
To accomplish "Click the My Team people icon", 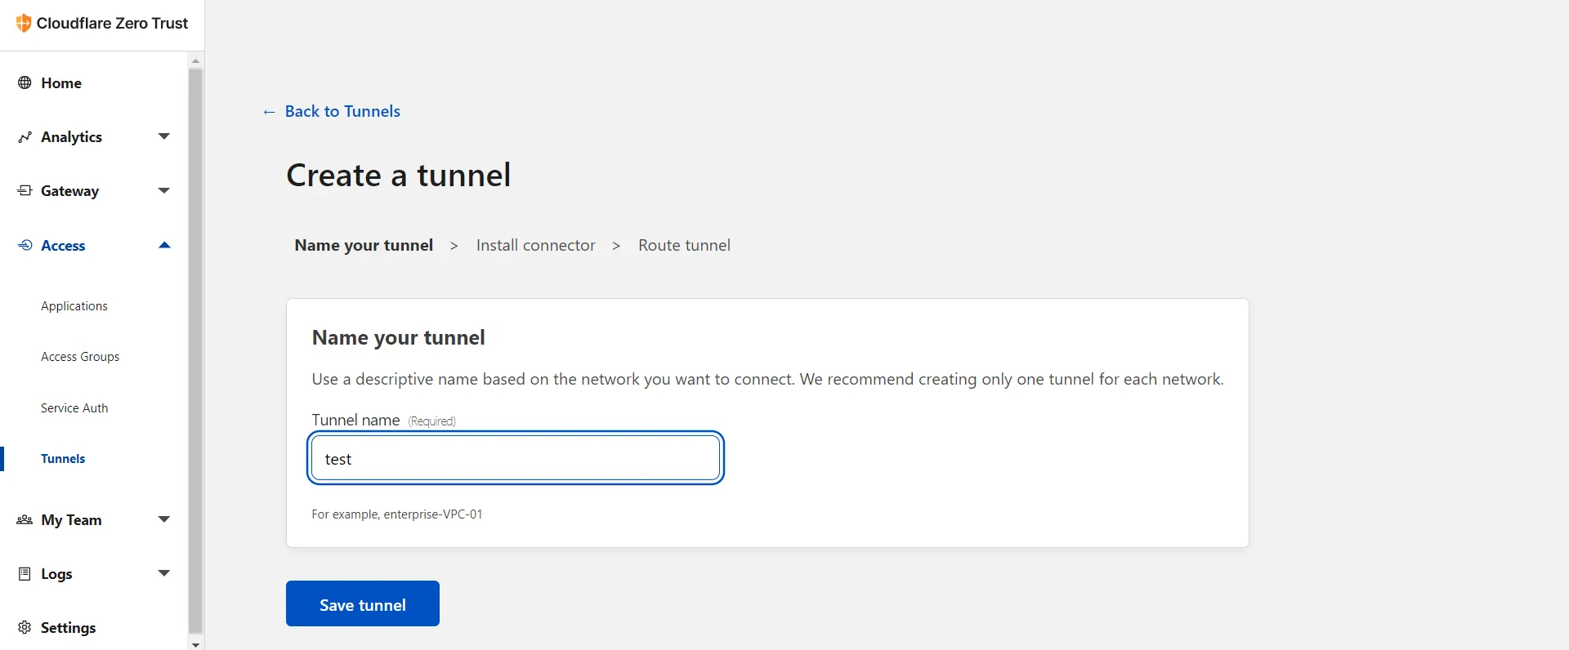I will [x=25, y=519].
